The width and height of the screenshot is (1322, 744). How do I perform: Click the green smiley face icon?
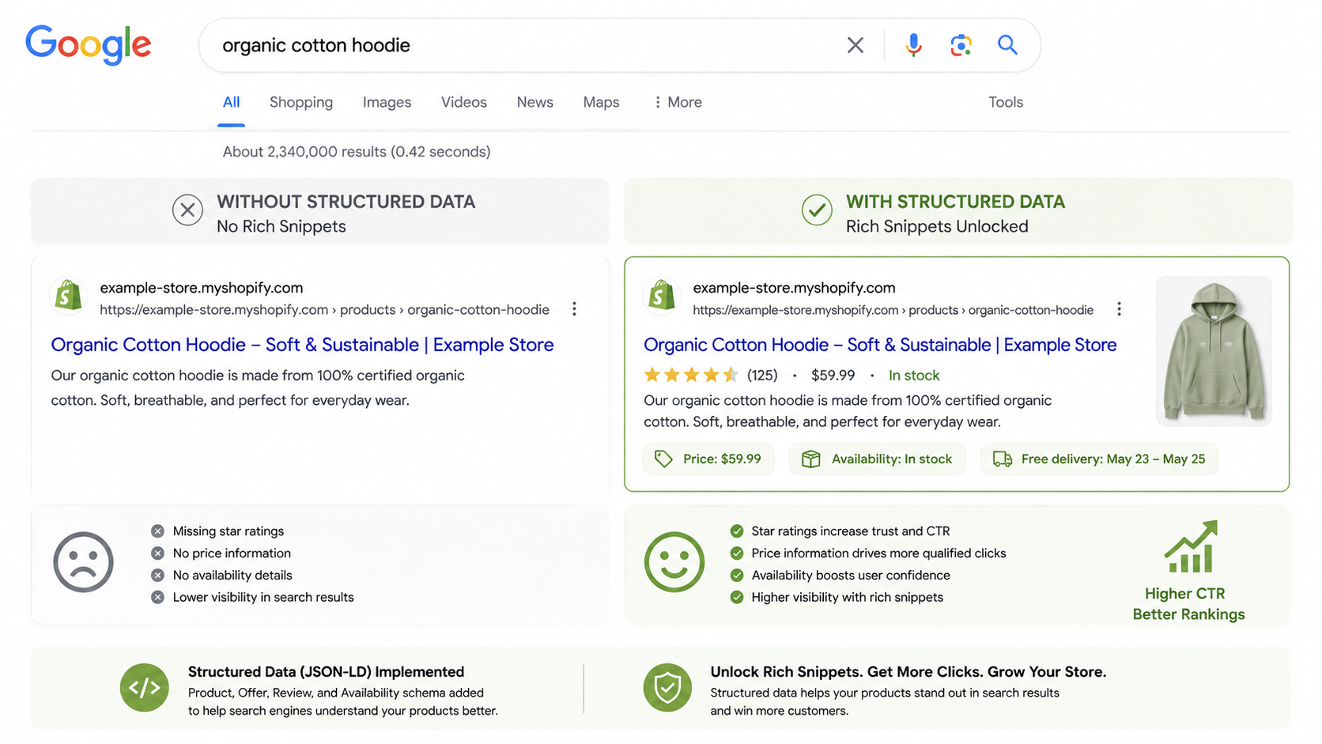pos(674,562)
